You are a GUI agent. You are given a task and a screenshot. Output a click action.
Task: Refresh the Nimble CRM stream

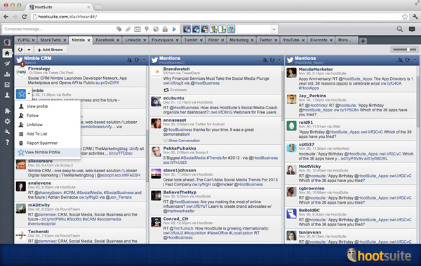137,59
